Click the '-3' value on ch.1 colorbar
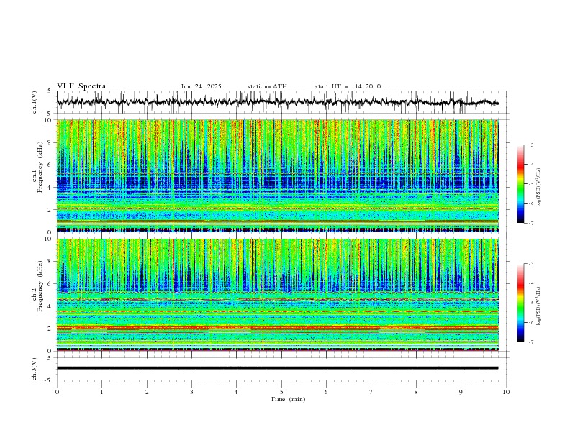 tap(531, 145)
